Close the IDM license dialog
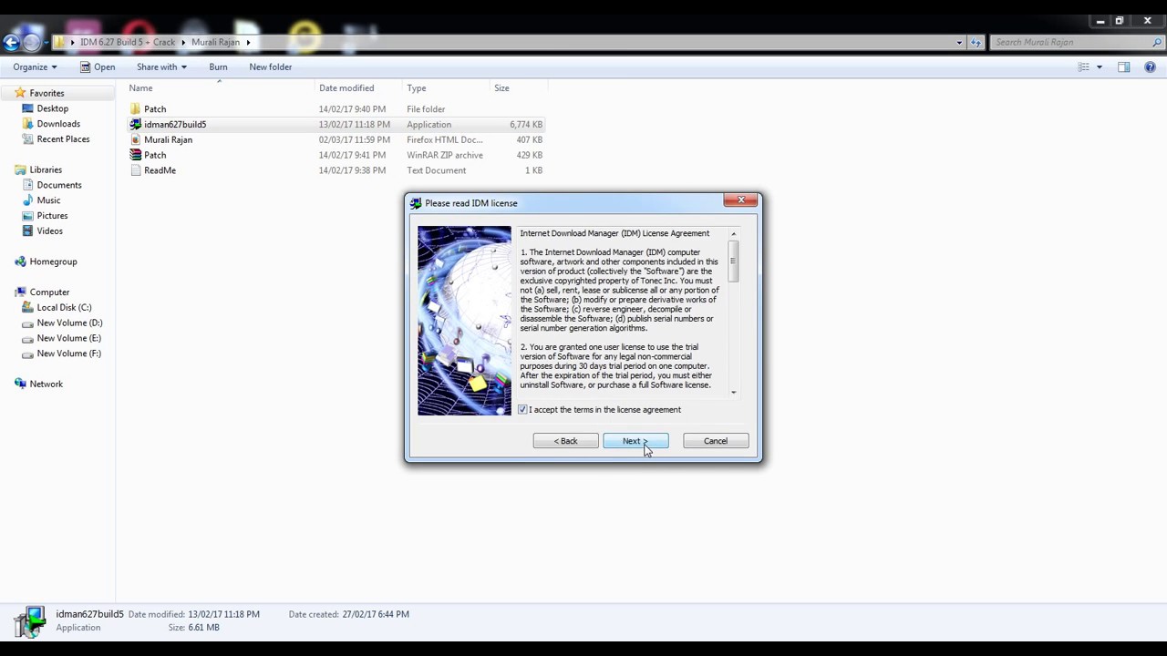The height and width of the screenshot is (656, 1167). click(x=740, y=200)
